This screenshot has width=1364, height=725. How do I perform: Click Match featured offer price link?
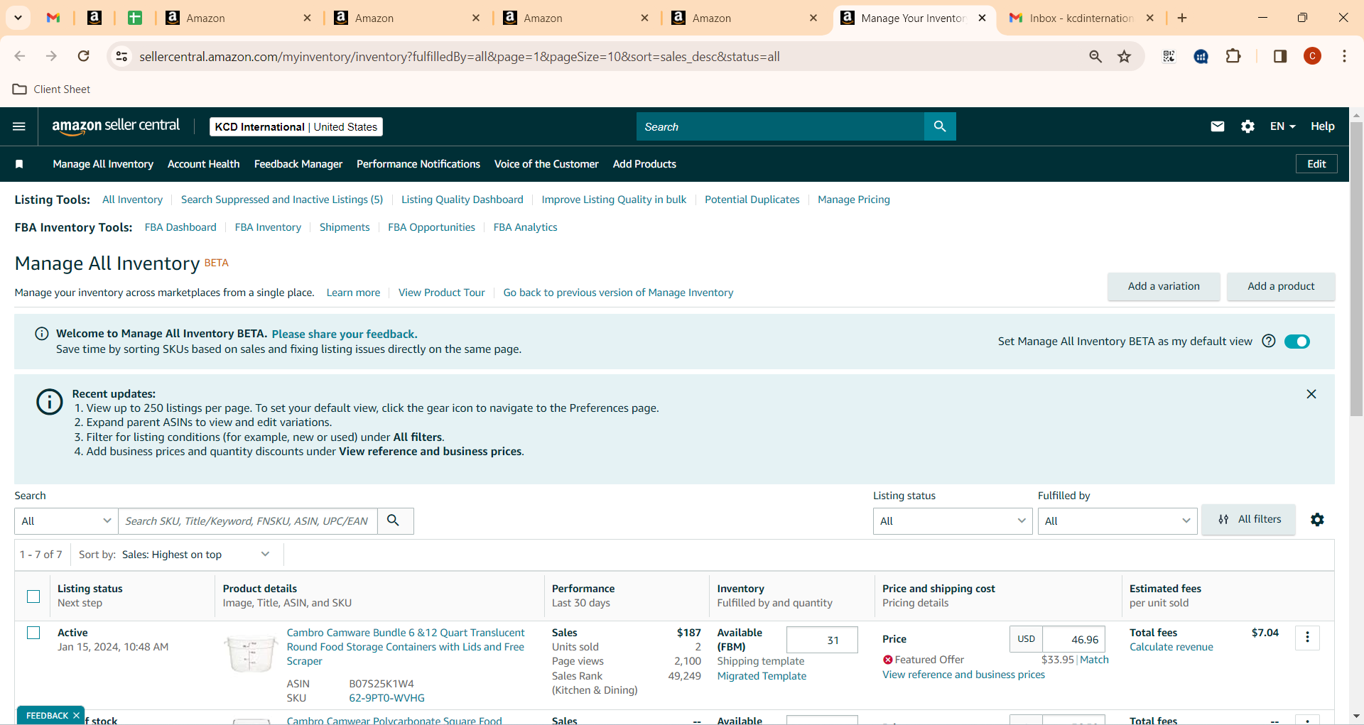pyautogui.click(x=1095, y=660)
